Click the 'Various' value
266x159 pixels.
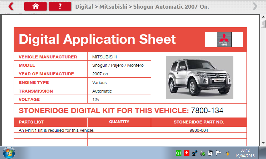click(x=100, y=82)
